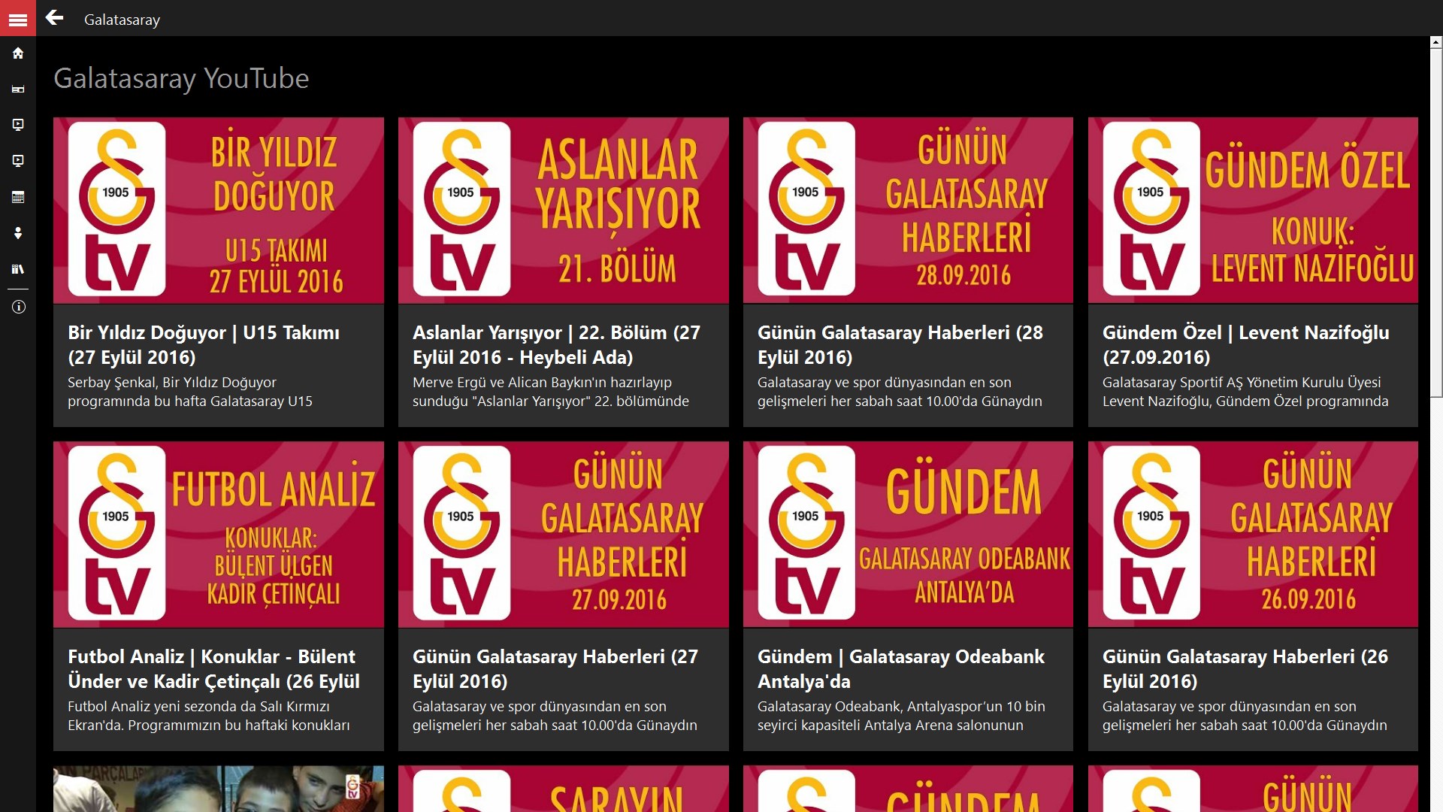Open the info icon in sidebar

click(x=18, y=307)
